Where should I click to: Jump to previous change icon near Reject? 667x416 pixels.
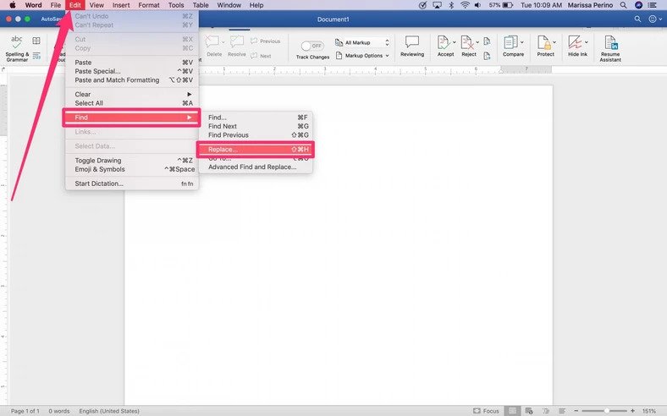487,41
